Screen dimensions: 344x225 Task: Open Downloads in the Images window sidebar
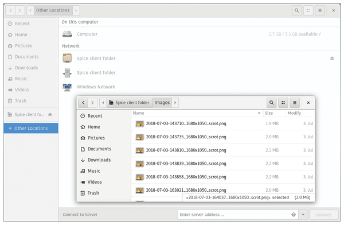tap(104, 160)
